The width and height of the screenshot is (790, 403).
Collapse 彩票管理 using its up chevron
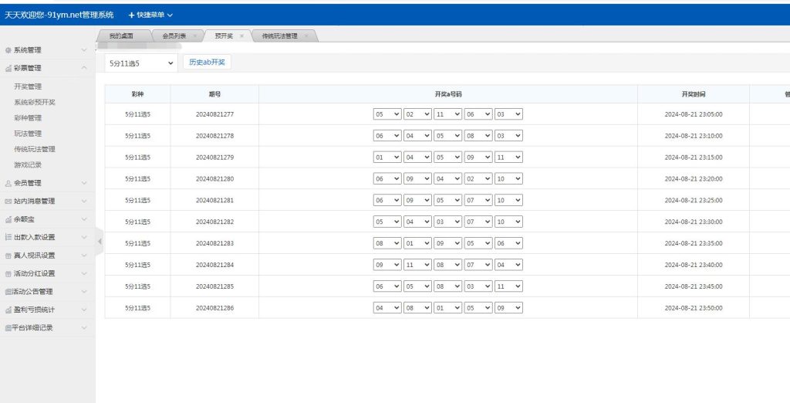coord(84,68)
